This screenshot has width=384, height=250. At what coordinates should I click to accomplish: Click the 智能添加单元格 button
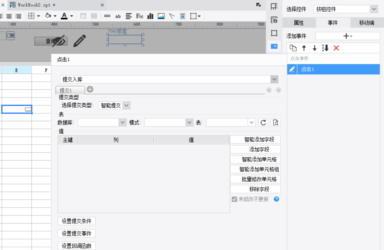[x=255, y=159]
